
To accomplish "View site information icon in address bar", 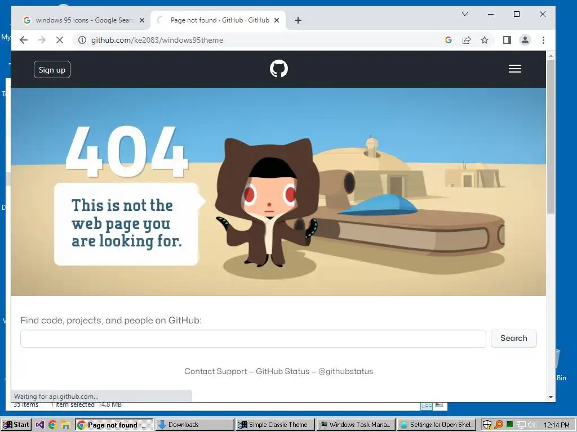I will [x=82, y=40].
